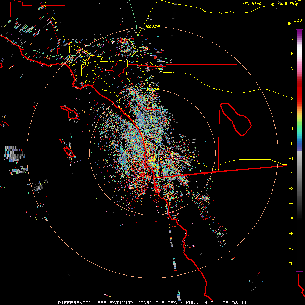Image resolution: width=305 pixels, height=305 pixels.
Task: Click the "50 NMI" range ring label
Action: [152, 89]
